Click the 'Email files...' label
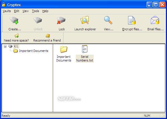Screen dimensions: 167x119 click(155, 29)
